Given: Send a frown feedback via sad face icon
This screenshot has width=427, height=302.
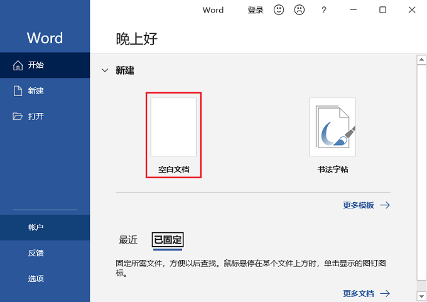Looking at the screenshot, I should (x=300, y=10).
